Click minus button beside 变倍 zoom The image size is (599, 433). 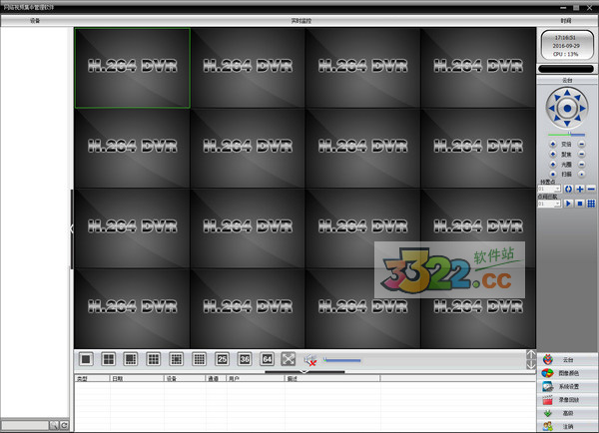coord(581,144)
